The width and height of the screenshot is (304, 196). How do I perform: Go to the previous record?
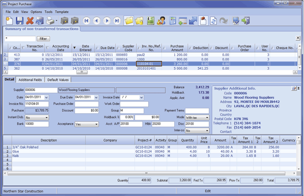click(97, 20)
